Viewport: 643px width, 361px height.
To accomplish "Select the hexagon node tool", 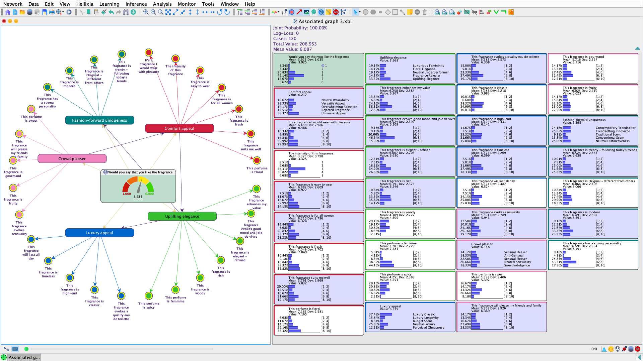I will coord(373,12).
